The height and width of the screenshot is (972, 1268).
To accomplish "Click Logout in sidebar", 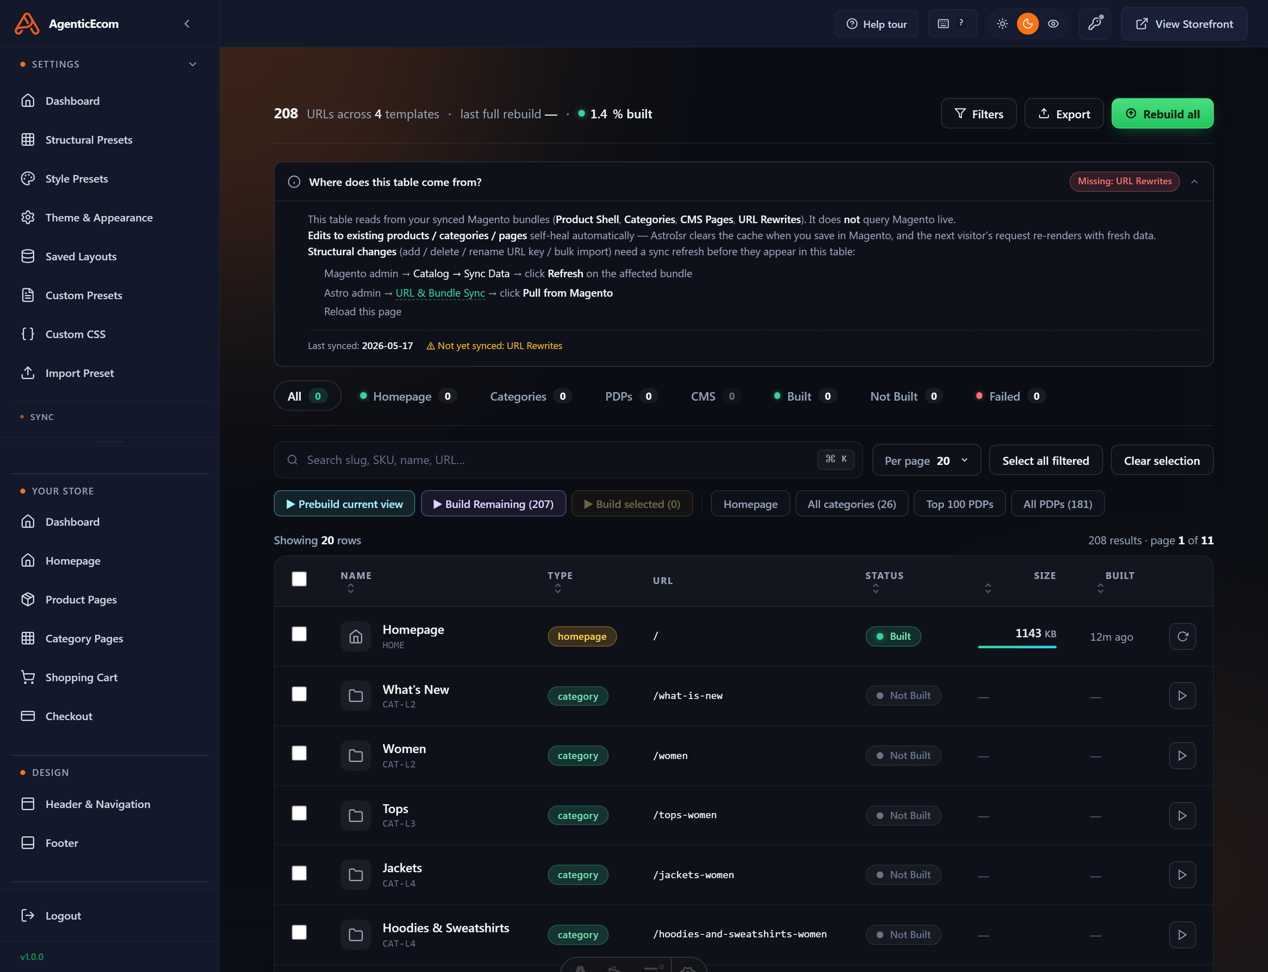I will pos(109,916).
